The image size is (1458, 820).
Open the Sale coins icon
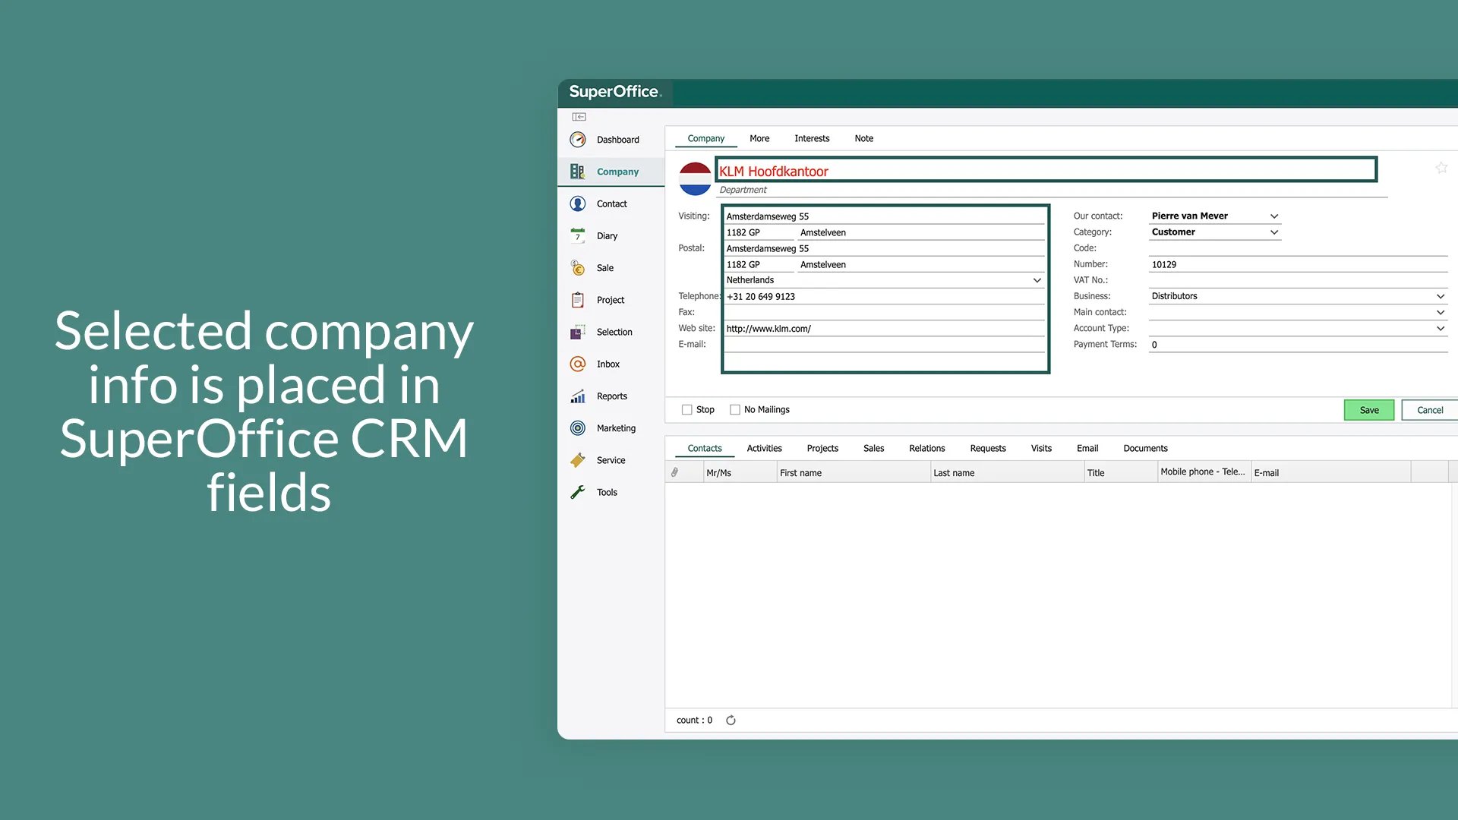tap(578, 268)
